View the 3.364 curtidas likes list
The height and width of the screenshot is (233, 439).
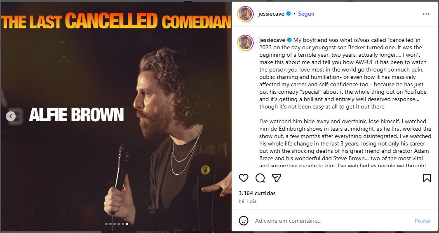[257, 193]
